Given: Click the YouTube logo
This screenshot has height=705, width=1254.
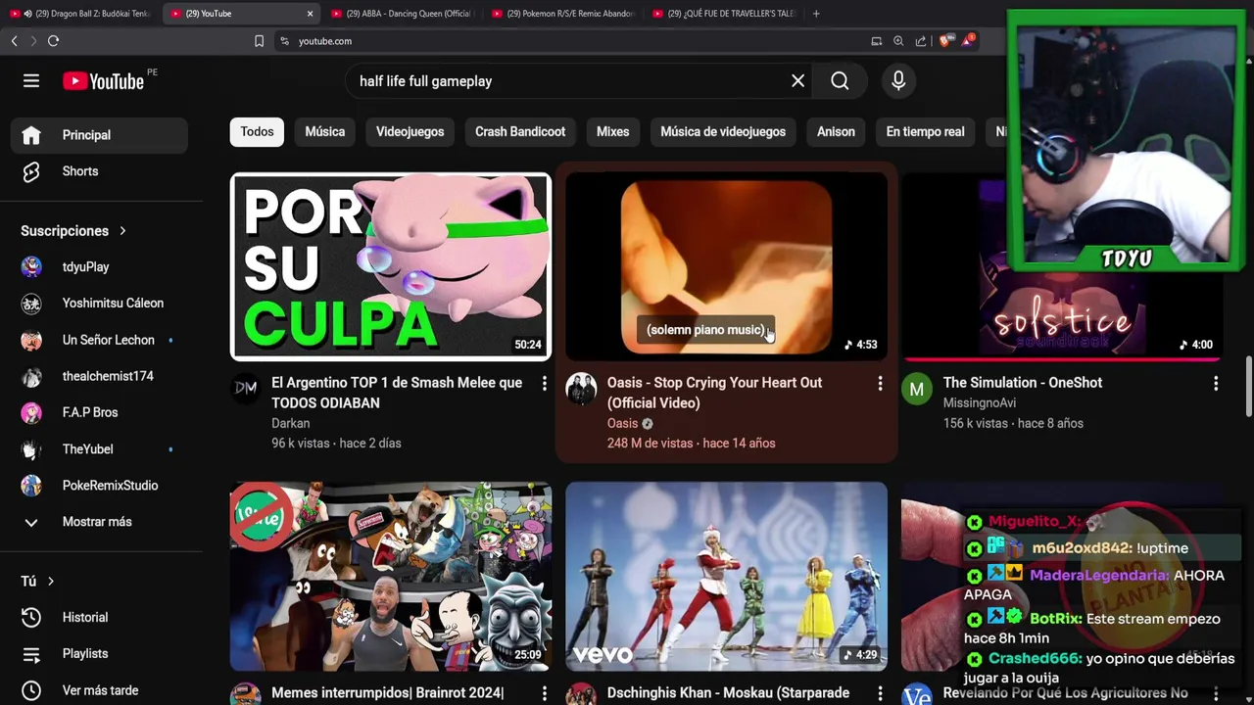Looking at the screenshot, I should [103, 81].
